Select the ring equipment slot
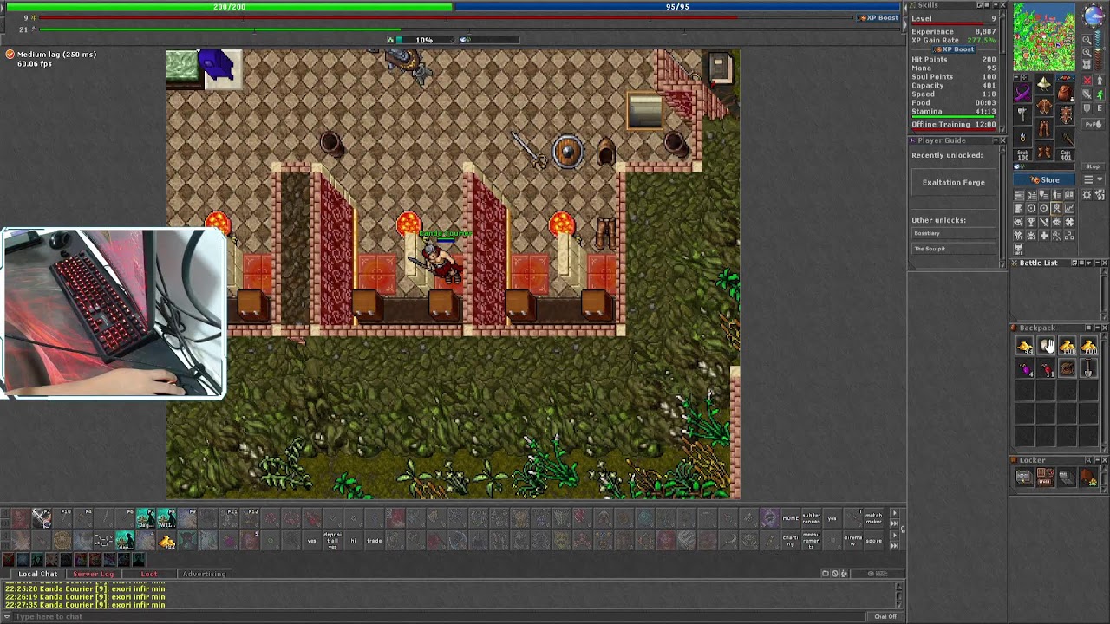Screen dimensions: 1110x624 tap(1022, 137)
